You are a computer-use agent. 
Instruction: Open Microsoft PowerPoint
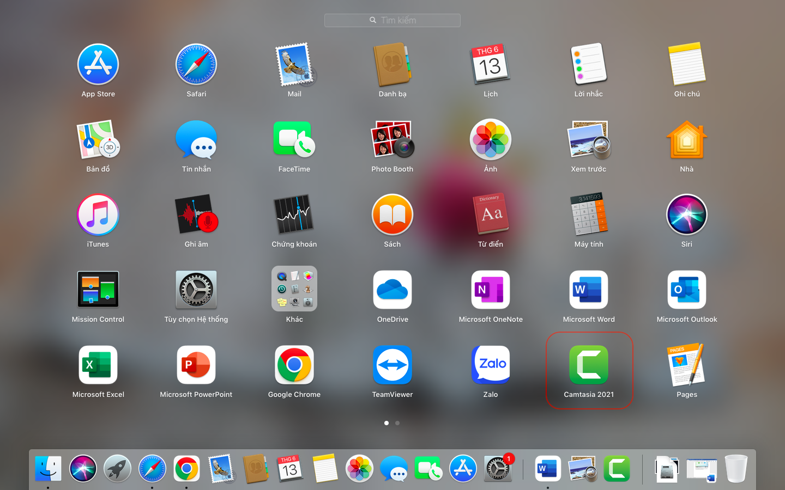(x=196, y=365)
